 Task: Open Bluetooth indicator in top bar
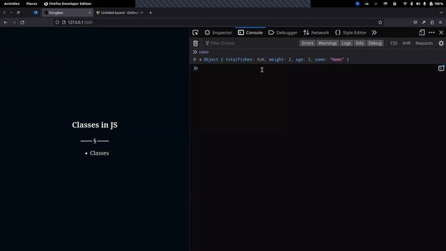click(x=411, y=3)
